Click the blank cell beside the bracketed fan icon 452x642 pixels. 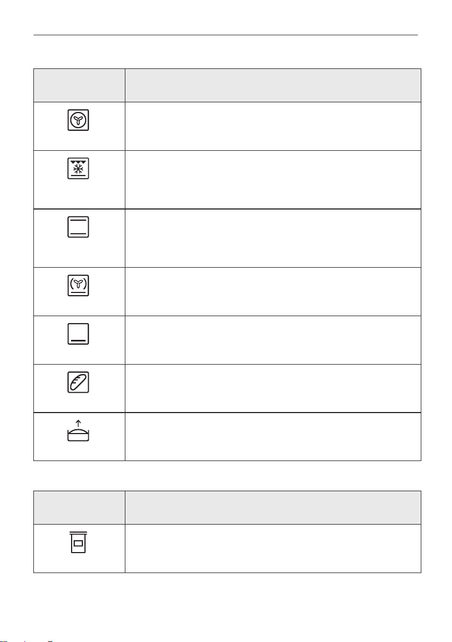coord(273,291)
